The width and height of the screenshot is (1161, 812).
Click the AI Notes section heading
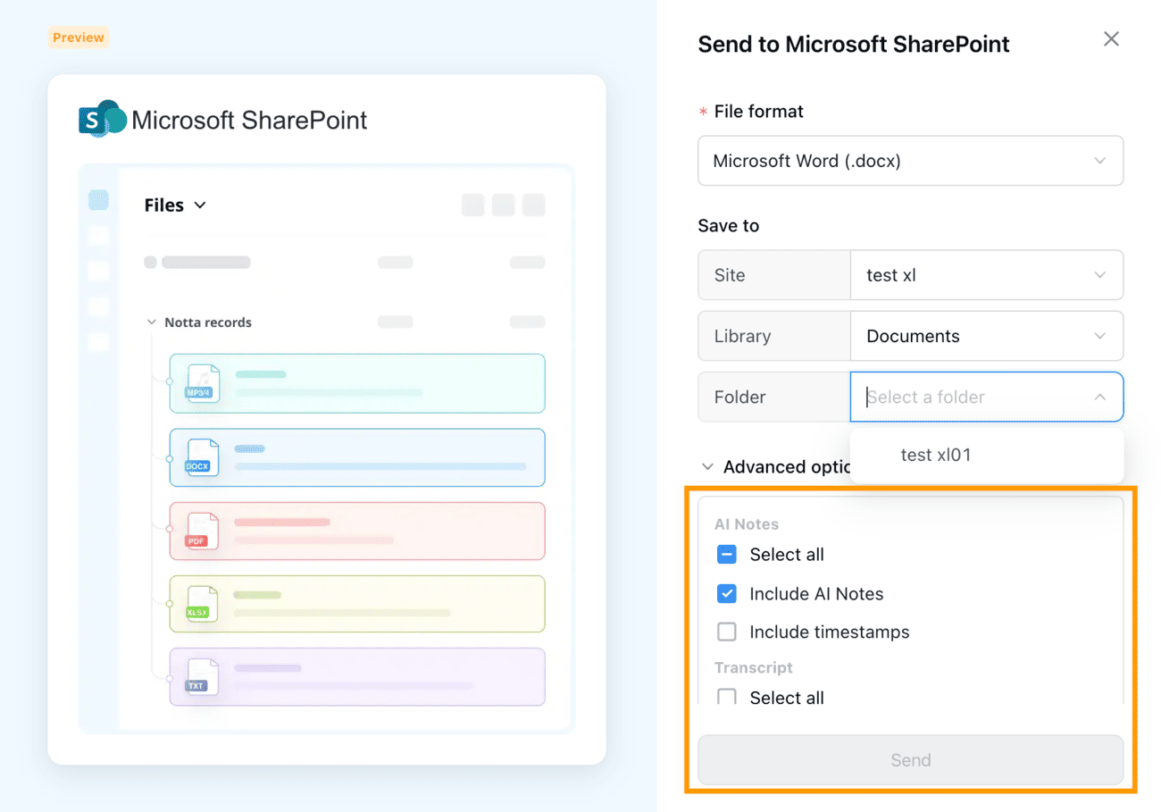click(747, 524)
